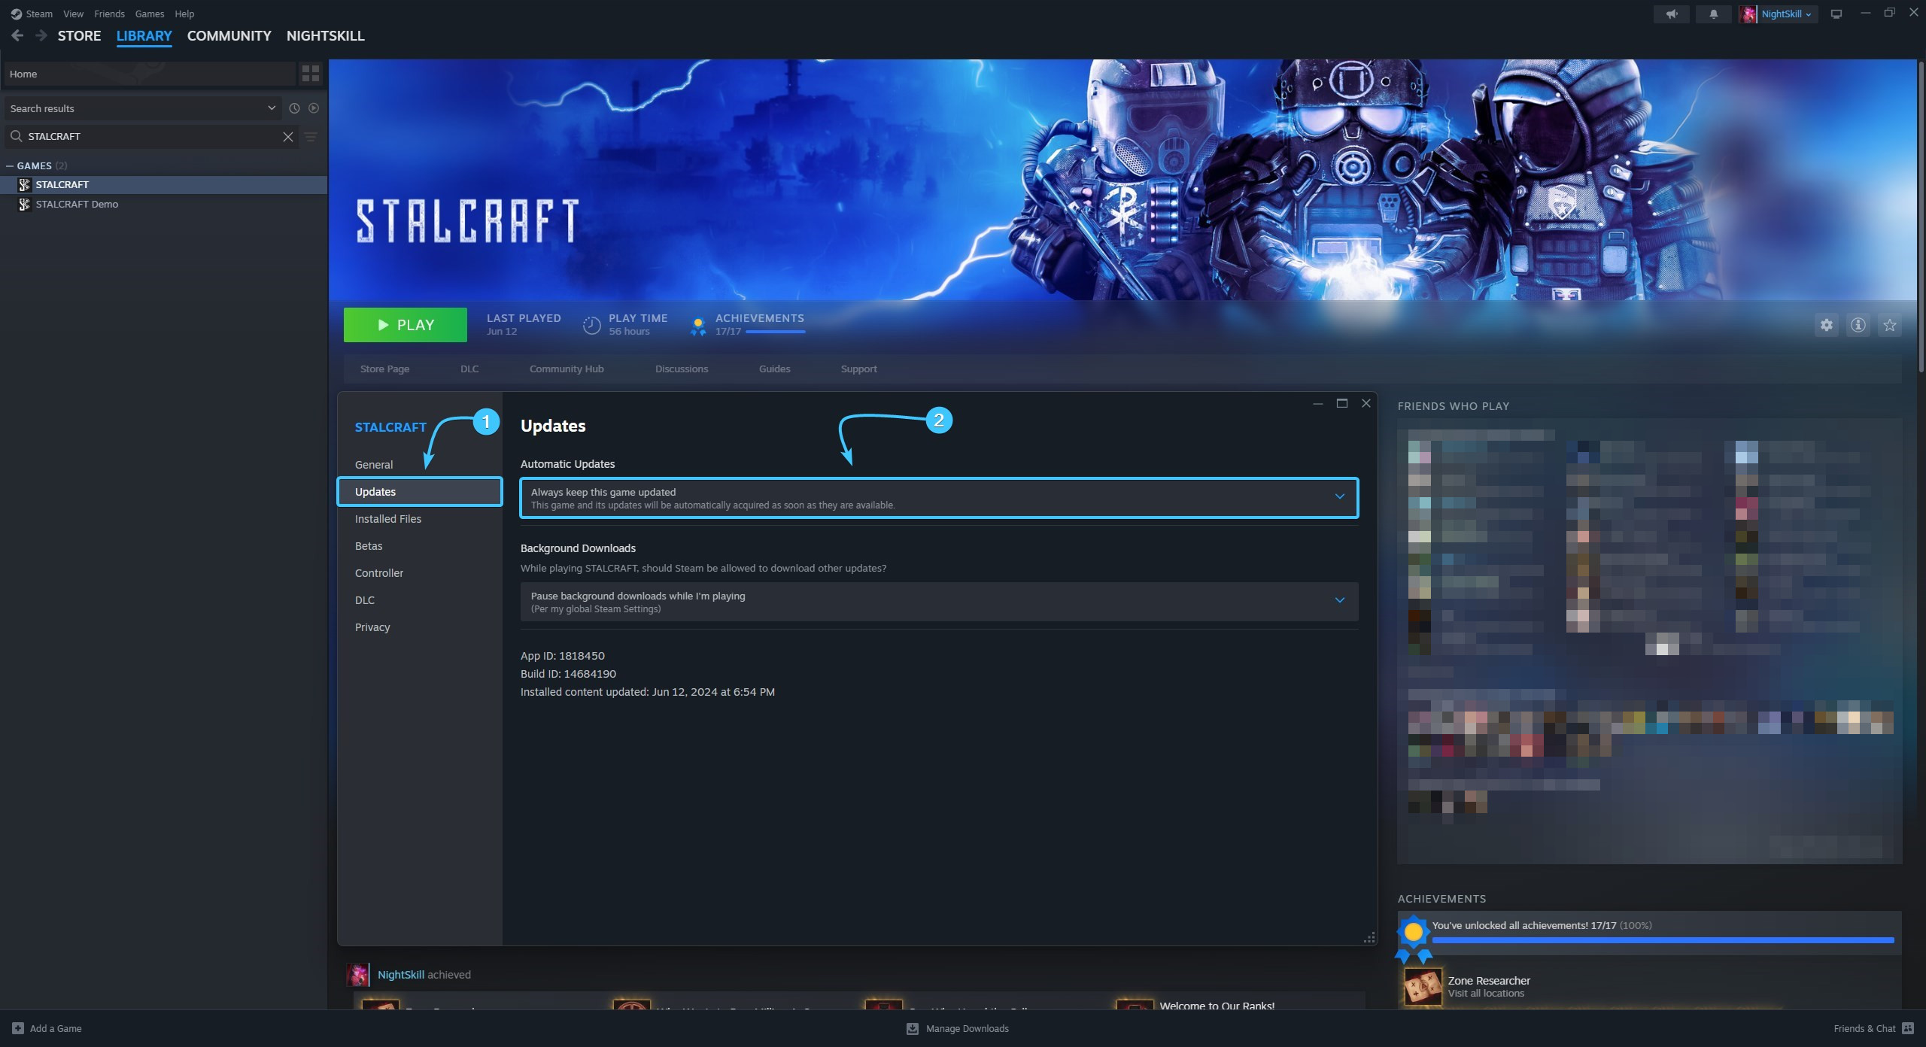Open the notifications bell icon
The width and height of the screenshot is (1926, 1047).
1713,14
